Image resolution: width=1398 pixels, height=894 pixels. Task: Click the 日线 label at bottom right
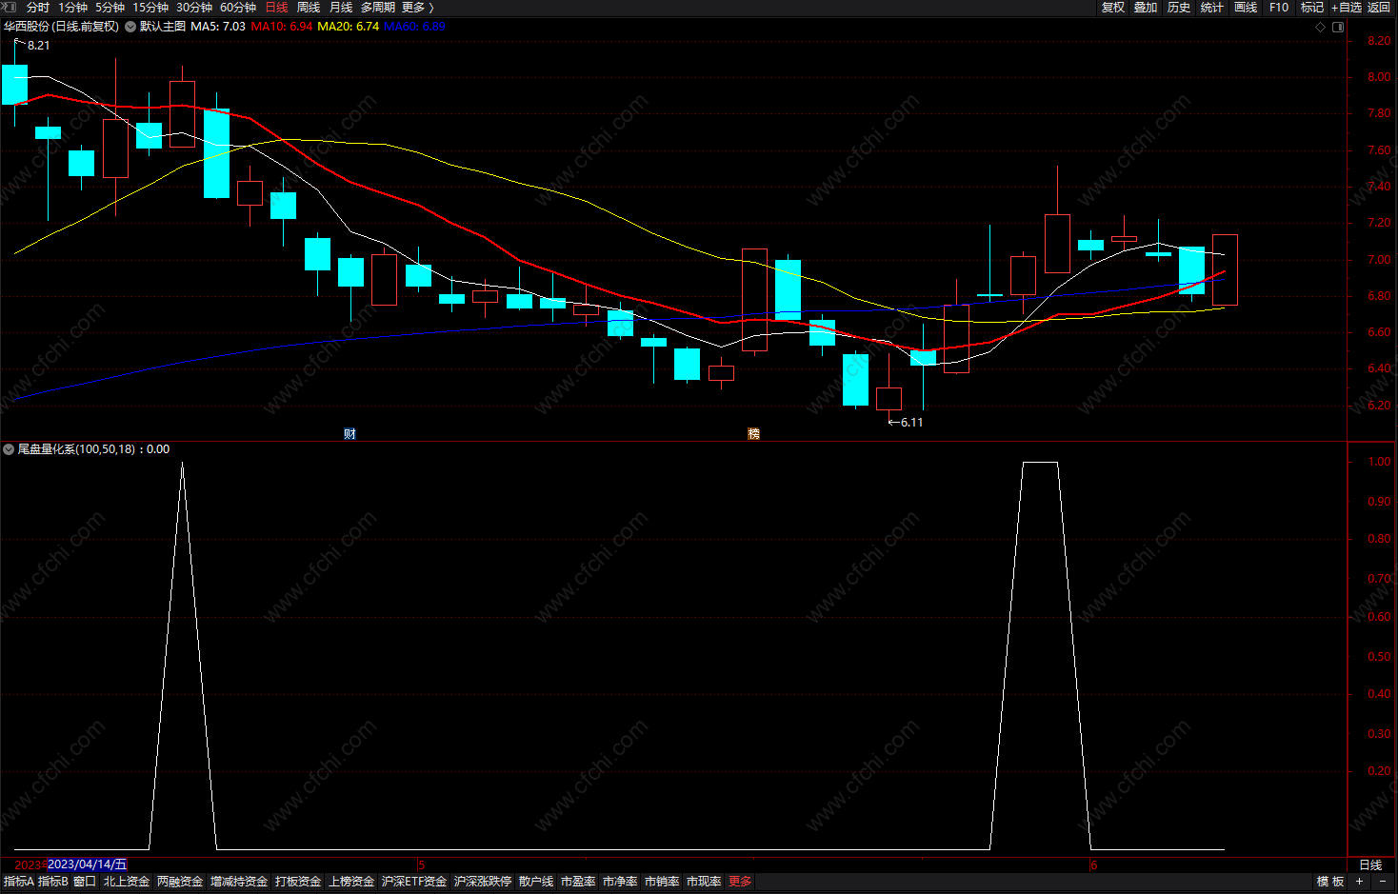1370,864
